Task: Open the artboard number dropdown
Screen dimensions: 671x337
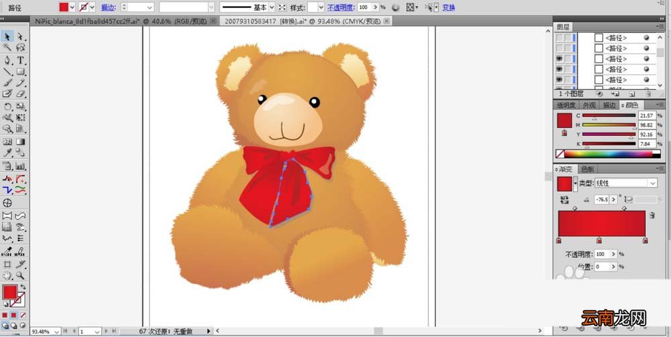Action: point(97,332)
